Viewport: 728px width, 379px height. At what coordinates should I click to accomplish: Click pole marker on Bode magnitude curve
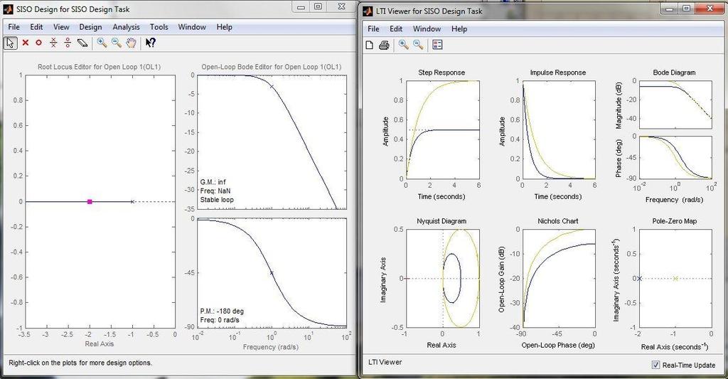click(272, 86)
